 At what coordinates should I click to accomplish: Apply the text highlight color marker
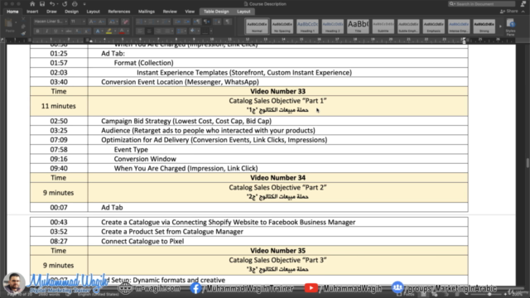108,31
